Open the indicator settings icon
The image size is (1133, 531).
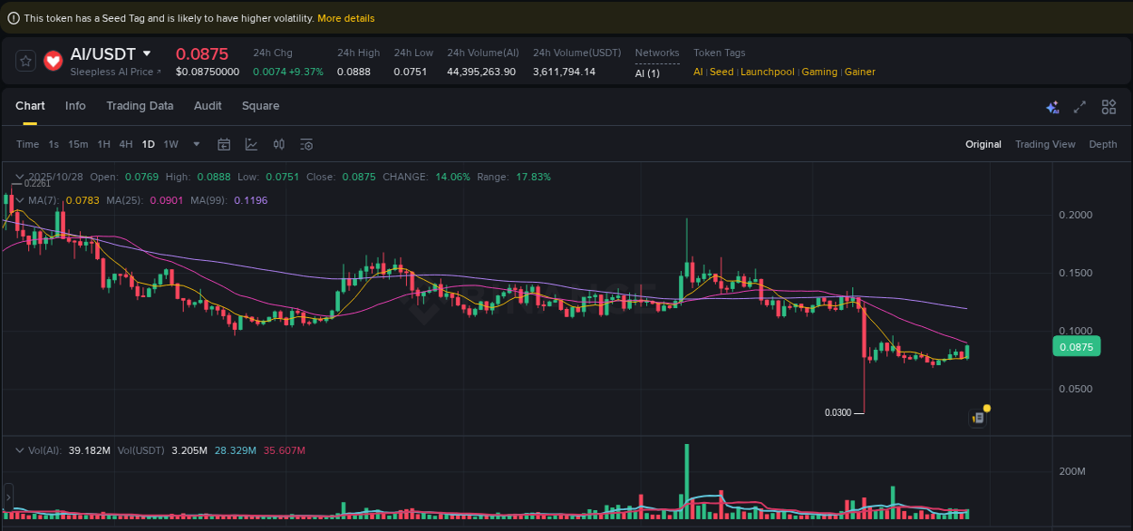click(305, 143)
